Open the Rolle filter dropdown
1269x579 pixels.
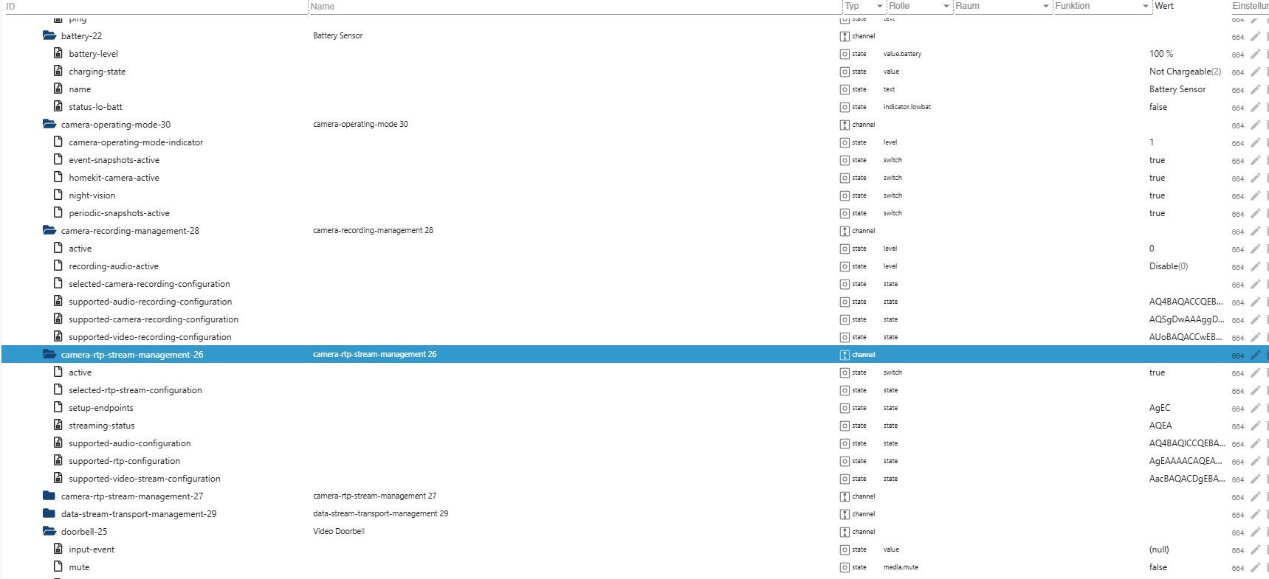click(x=919, y=6)
